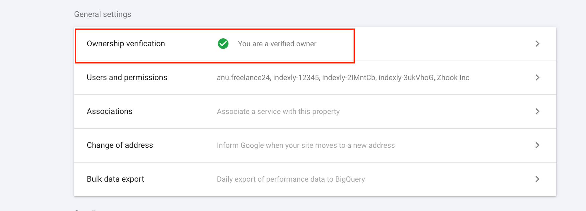
Task: Open Users and permissions chevron arrow
Action: (537, 78)
